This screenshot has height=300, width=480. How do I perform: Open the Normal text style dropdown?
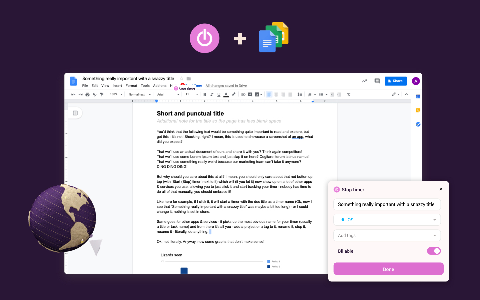pyautogui.click(x=140, y=95)
